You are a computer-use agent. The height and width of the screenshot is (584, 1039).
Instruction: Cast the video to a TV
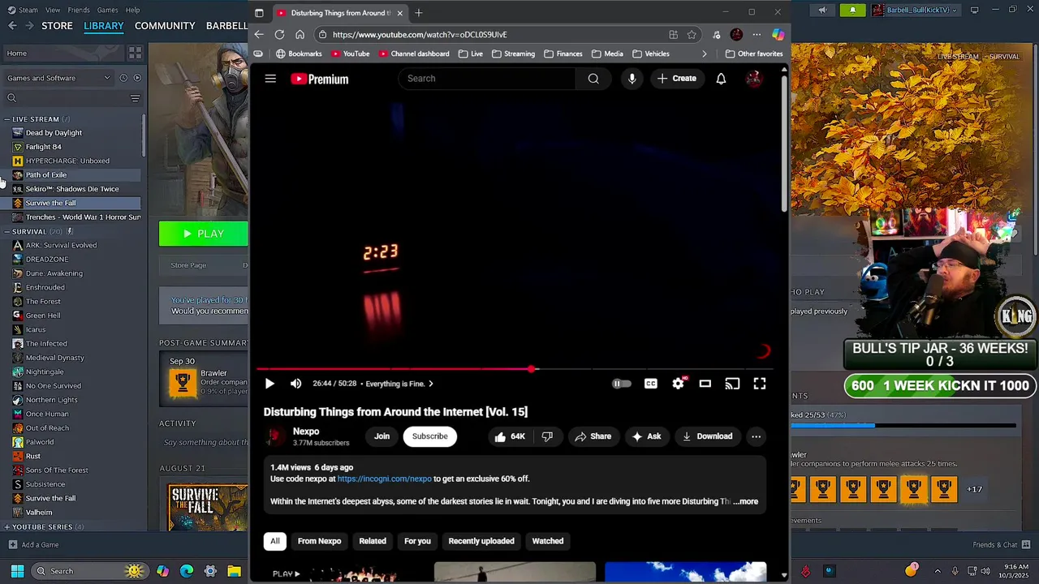732,384
